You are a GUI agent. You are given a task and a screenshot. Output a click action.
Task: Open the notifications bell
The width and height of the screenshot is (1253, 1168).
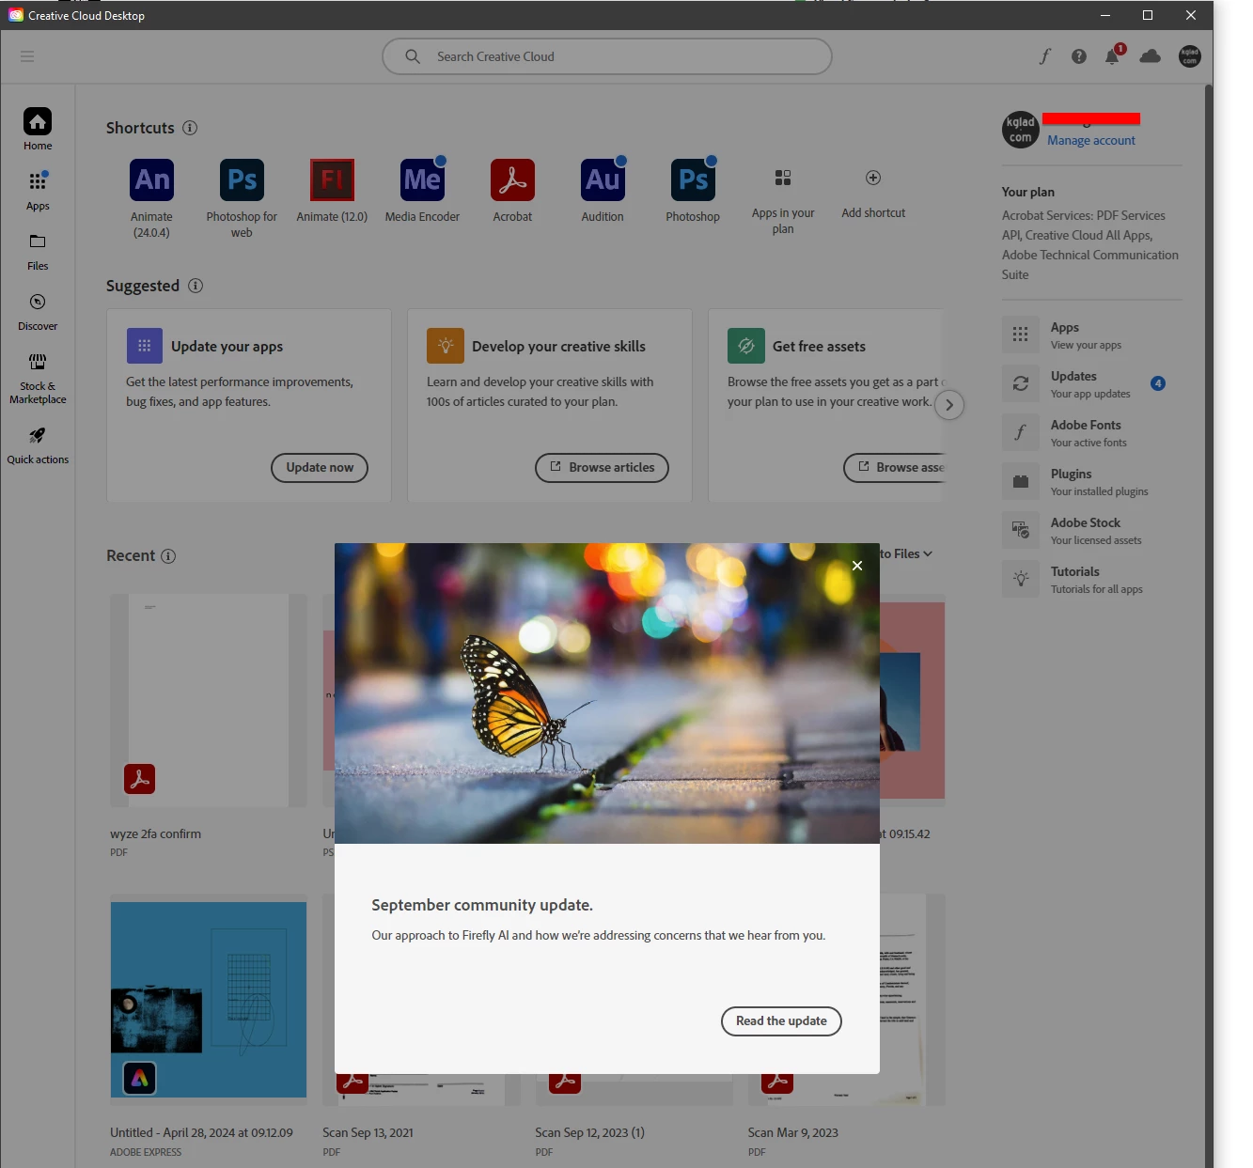click(x=1112, y=56)
